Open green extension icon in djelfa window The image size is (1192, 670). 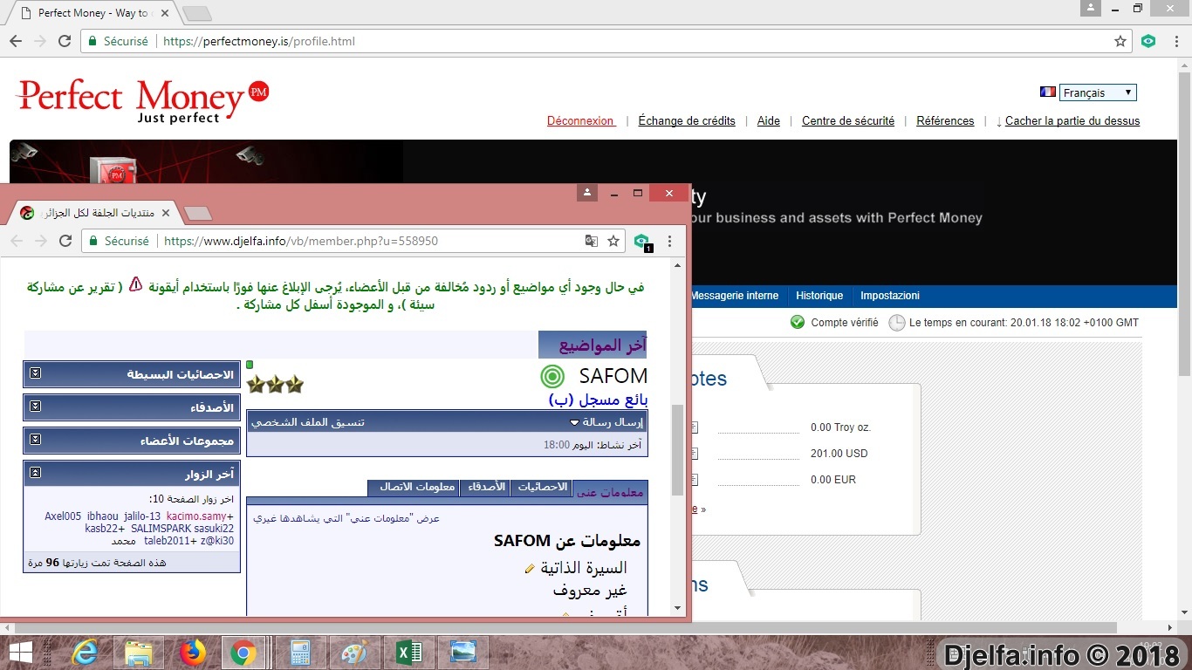[642, 242]
